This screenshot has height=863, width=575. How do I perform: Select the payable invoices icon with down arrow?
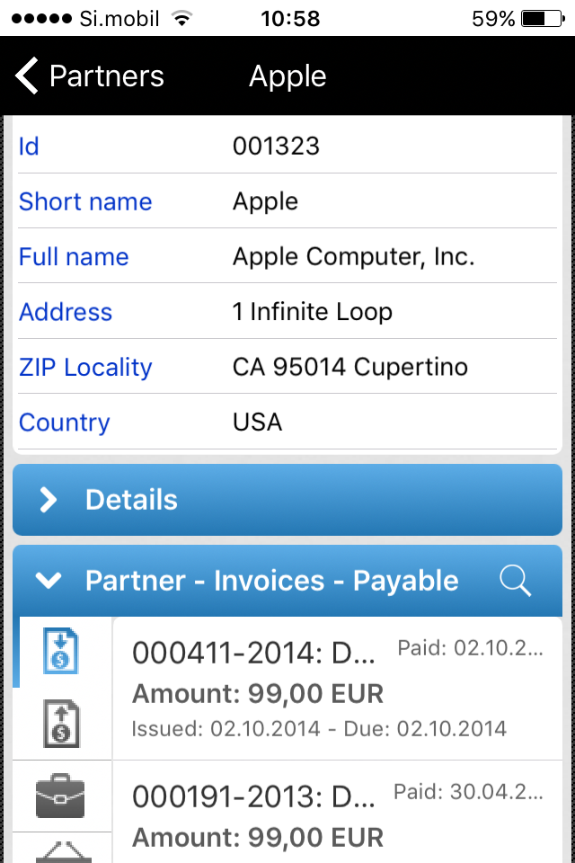61,652
